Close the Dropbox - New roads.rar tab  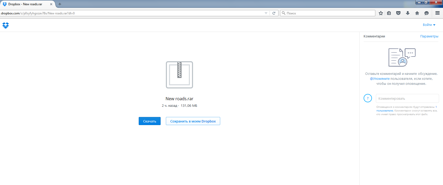point(51,4)
